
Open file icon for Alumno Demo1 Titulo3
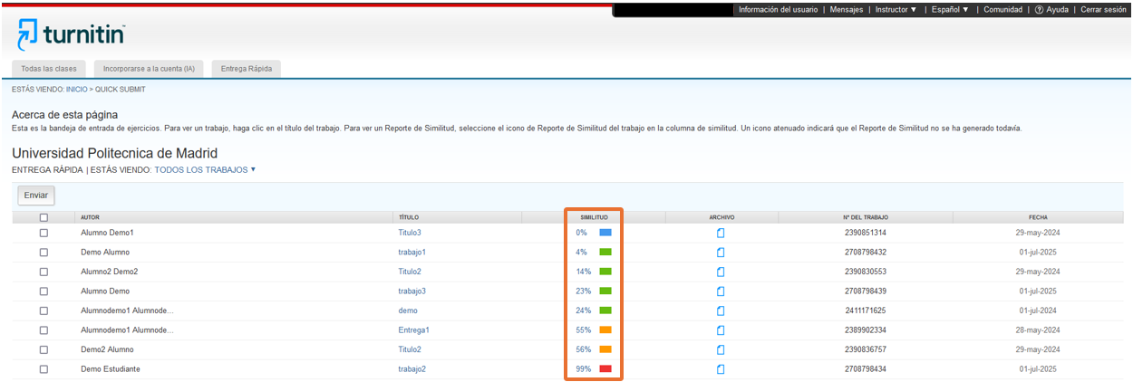(x=721, y=233)
